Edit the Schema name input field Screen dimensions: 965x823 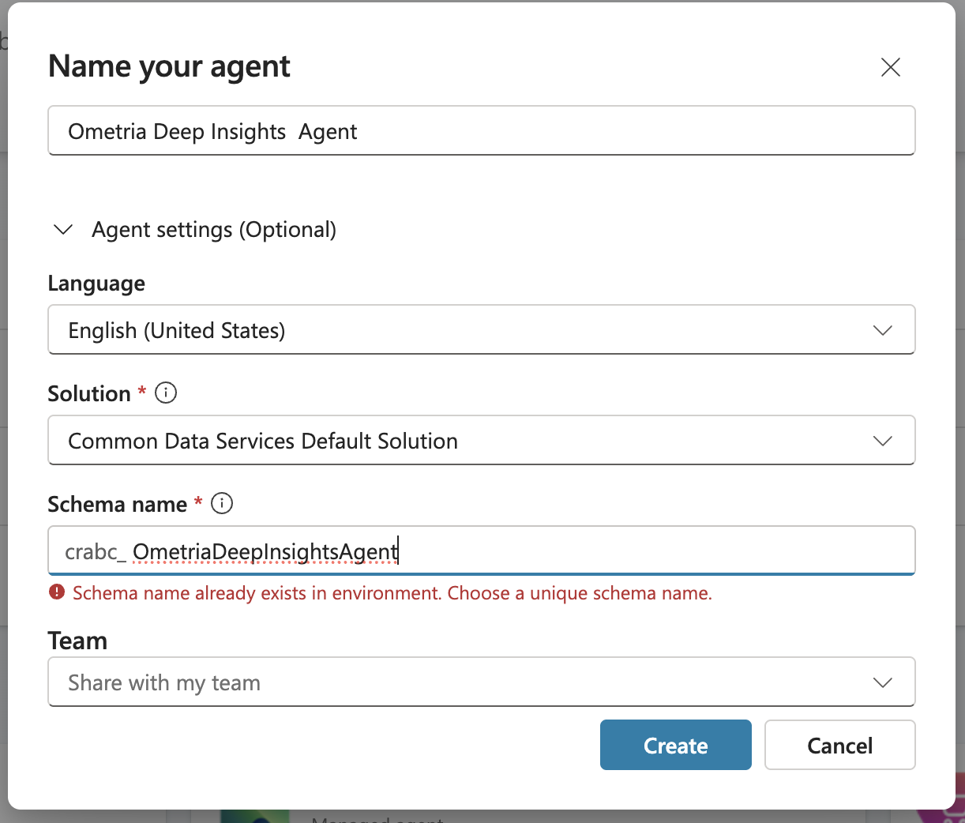coord(482,551)
